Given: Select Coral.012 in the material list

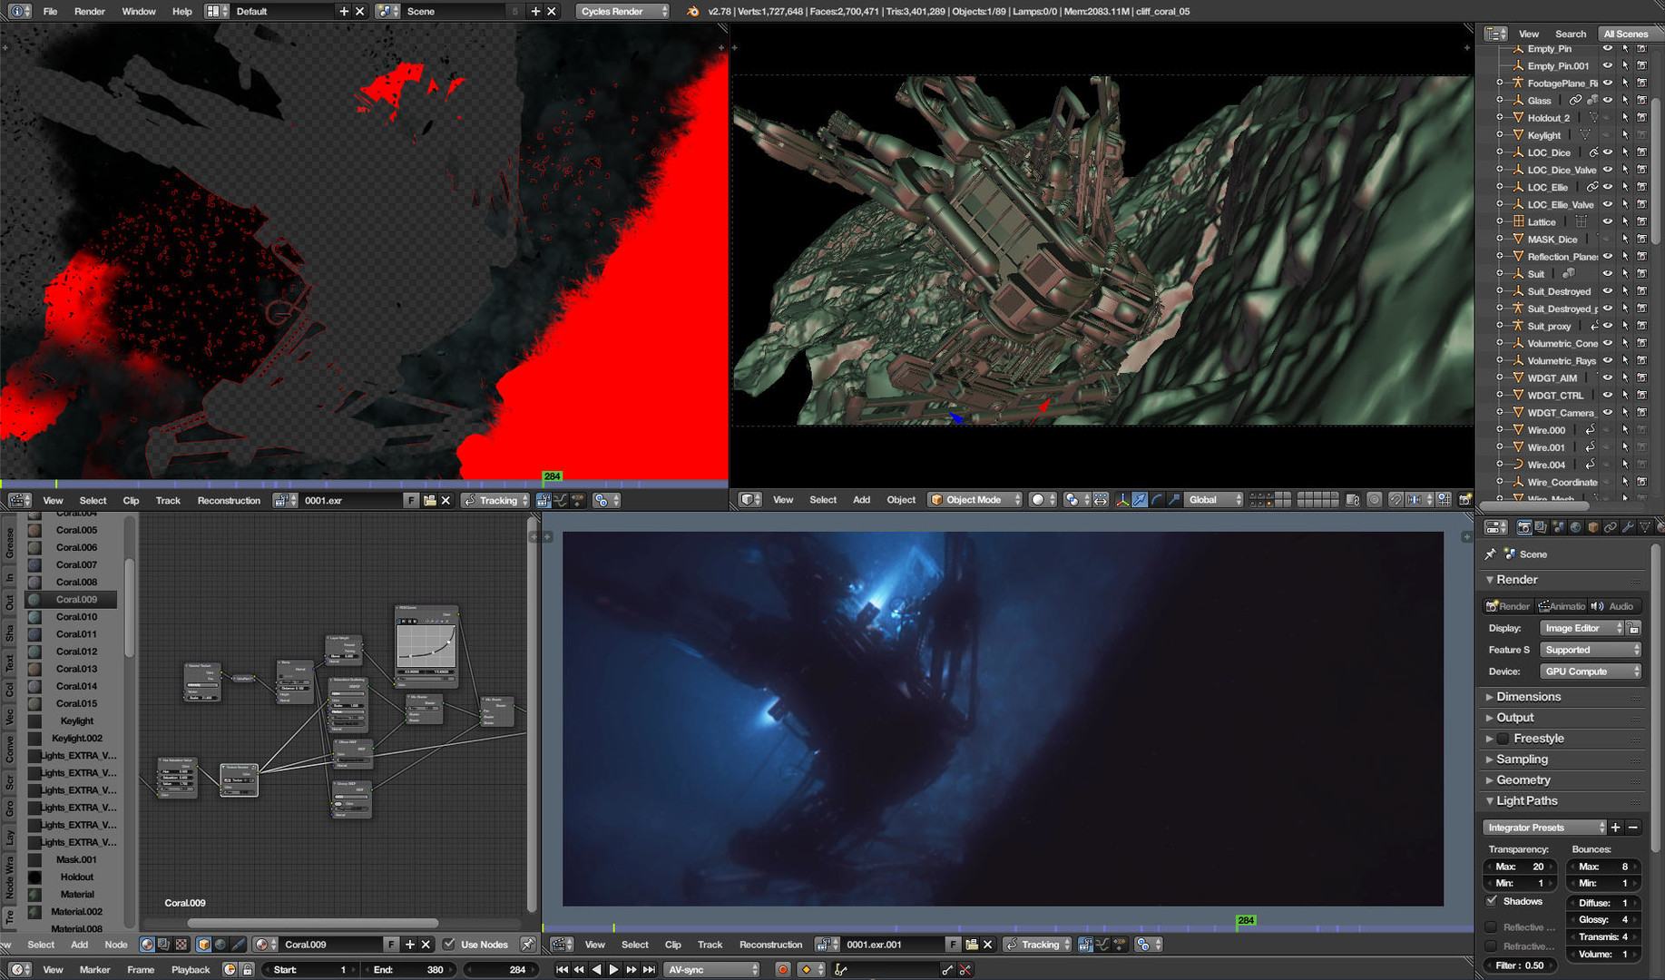Looking at the screenshot, I should pos(76,652).
